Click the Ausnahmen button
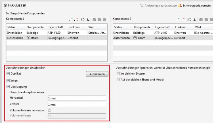 pyautogui.click(x=97, y=74)
